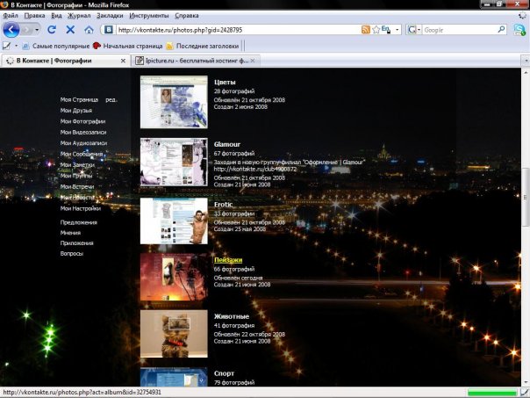Open Мои Друзья in sidebar
This screenshot has width=530, height=398.
coord(76,111)
